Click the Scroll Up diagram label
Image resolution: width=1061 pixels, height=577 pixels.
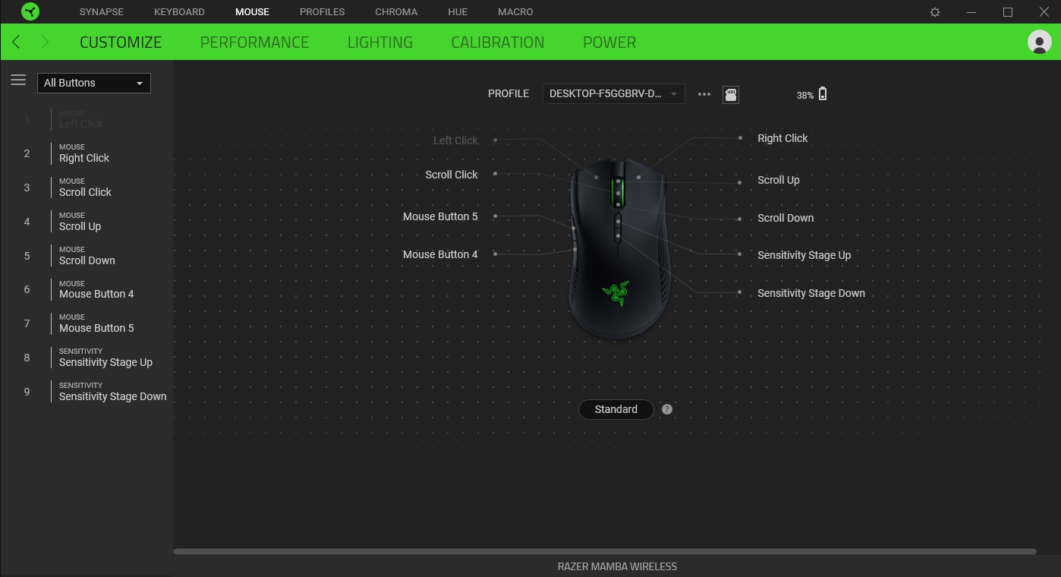779,180
